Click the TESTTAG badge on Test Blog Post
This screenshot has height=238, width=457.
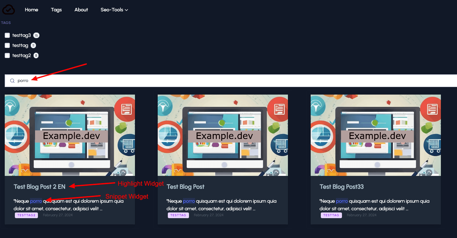178,215
